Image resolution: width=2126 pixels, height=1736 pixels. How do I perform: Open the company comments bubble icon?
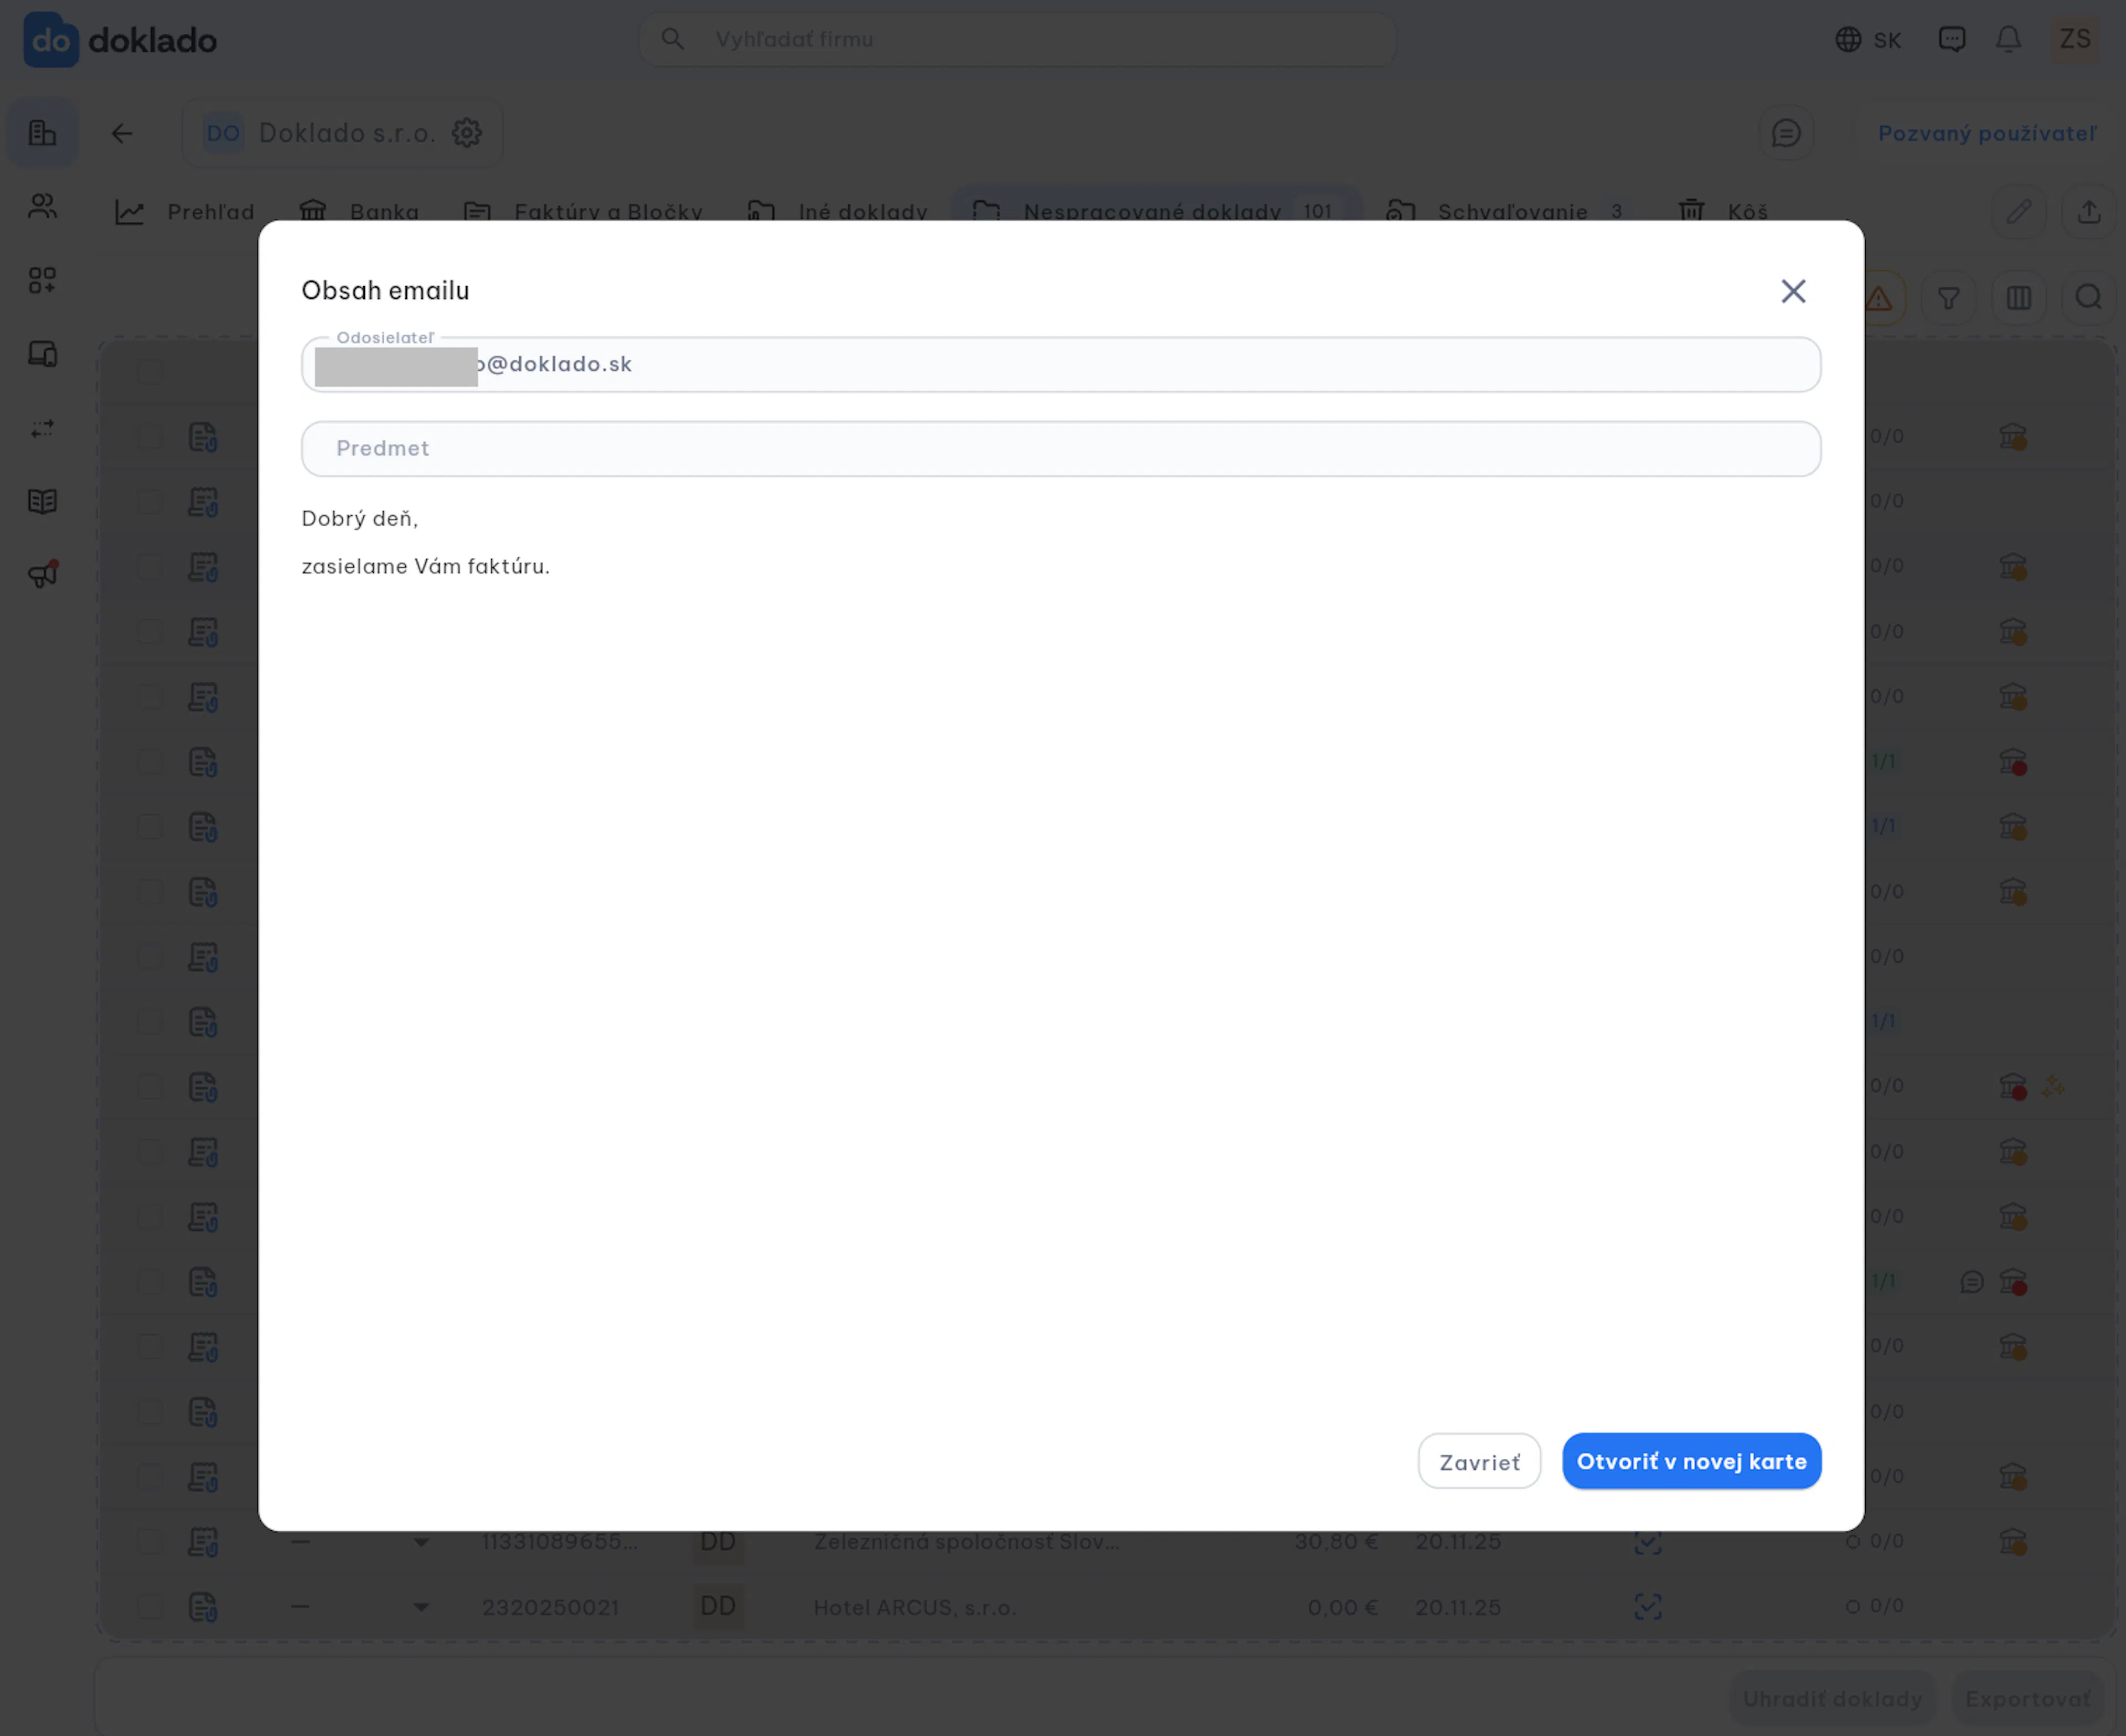[1786, 133]
